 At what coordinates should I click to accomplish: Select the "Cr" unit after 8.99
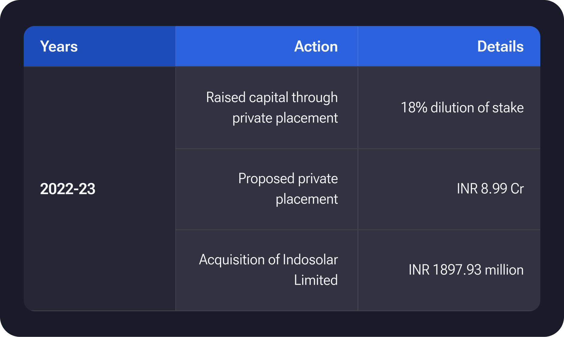(517, 189)
